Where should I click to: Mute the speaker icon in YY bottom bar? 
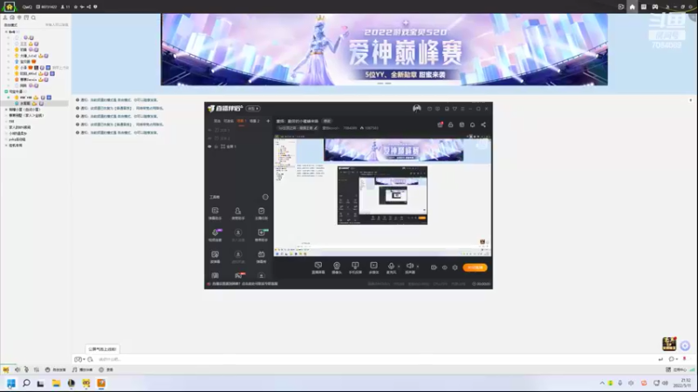point(17,369)
